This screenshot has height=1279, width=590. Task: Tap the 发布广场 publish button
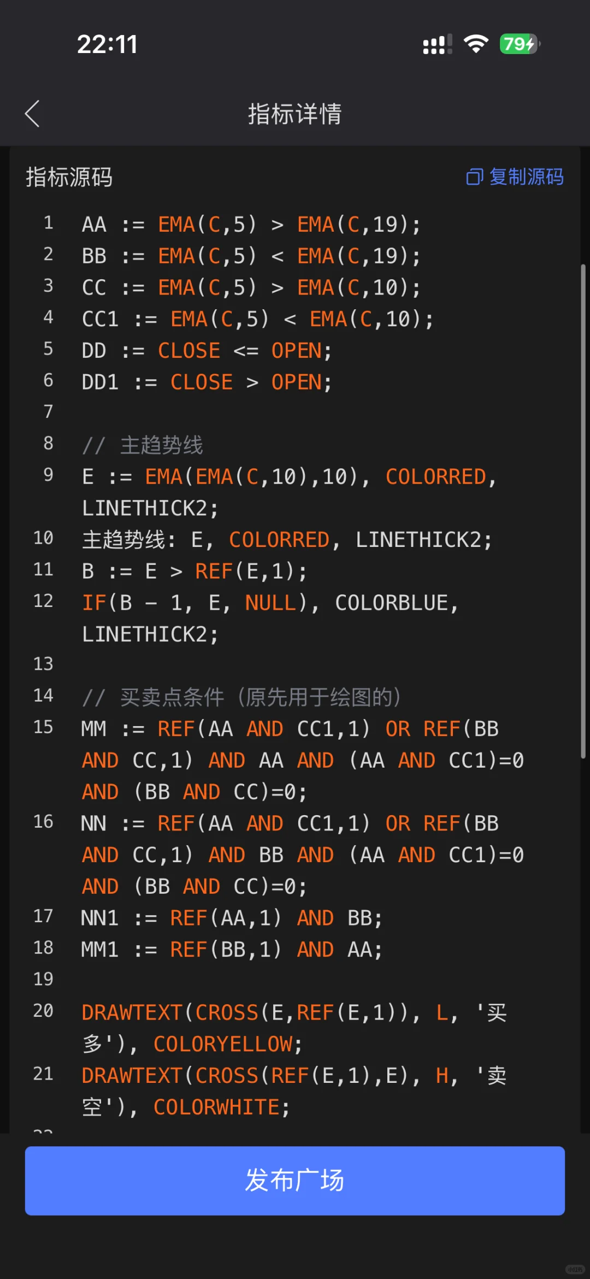tap(295, 1181)
